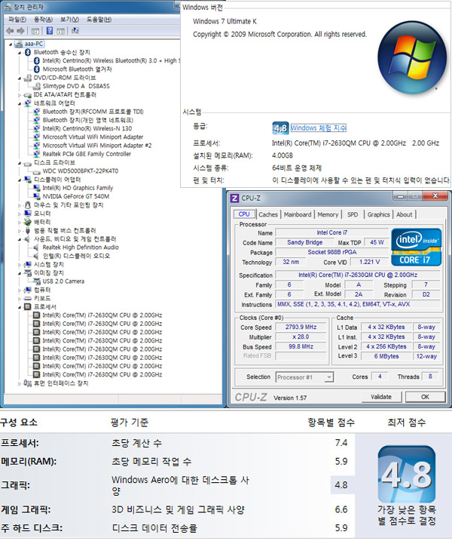Click the 프로세서 7.4 subscore value
The width and height of the screenshot is (452, 541).
pyautogui.click(x=341, y=443)
